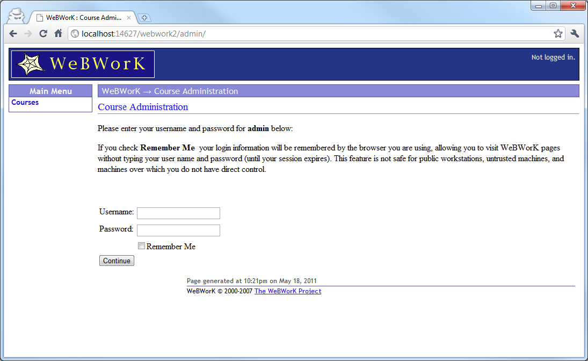
Task: Click the browser forward arrow
Action: 28,34
